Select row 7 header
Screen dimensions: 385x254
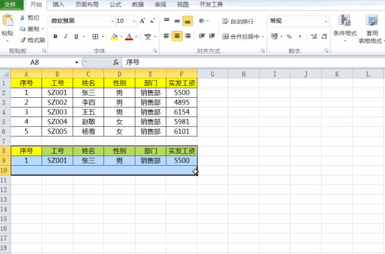pos(5,141)
